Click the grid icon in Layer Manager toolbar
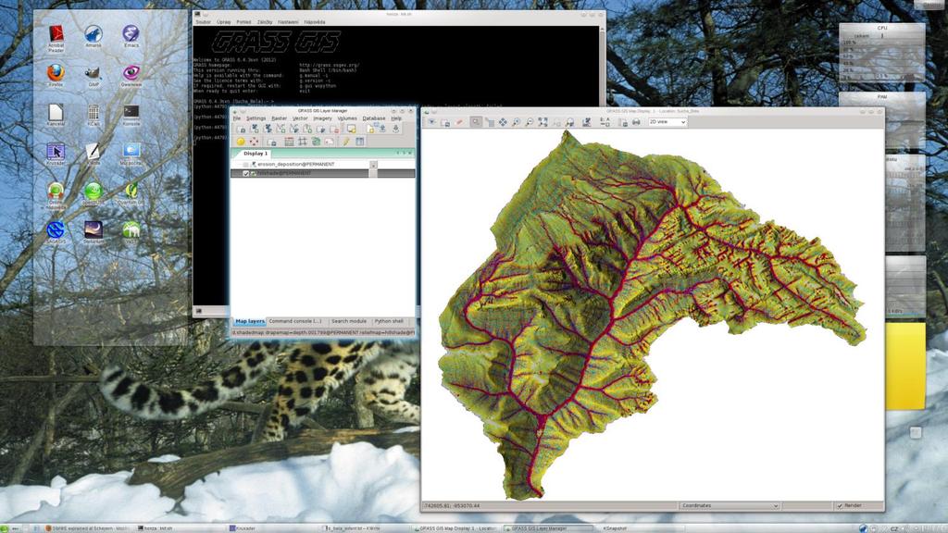The width and height of the screenshot is (948, 533). [x=303, y=142]
